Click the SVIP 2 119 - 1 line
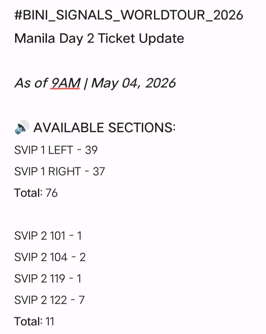 [x=48, y=279]
